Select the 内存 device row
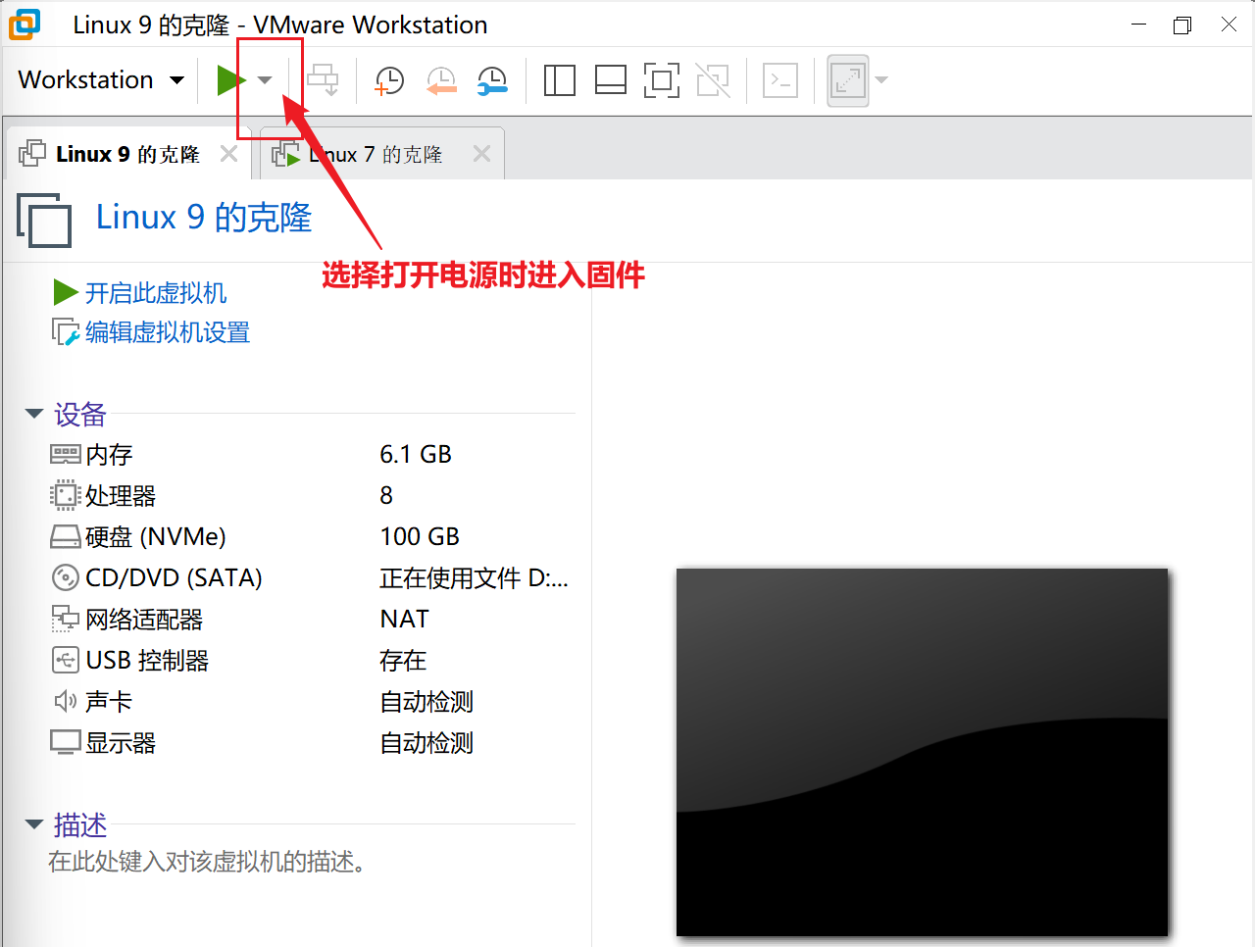Viewport: 1255px width, 947px height. point(311,454)
